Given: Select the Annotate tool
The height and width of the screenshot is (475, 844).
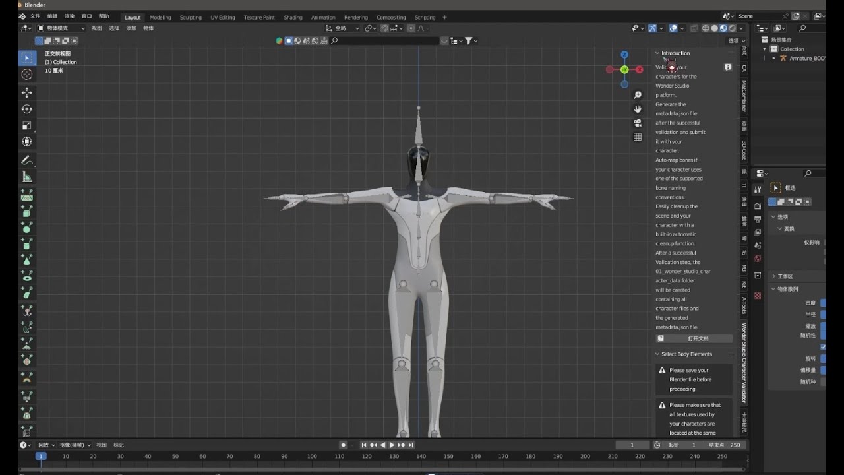Looking at the screenshot, I should (27, 160).
